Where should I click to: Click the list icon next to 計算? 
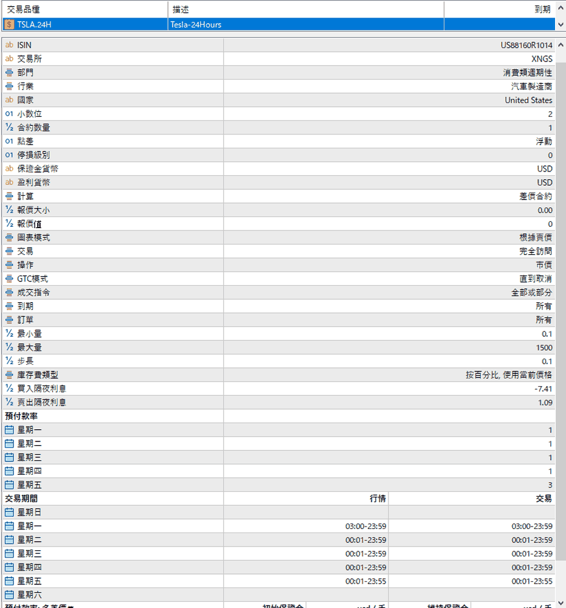tap(9, 196)
